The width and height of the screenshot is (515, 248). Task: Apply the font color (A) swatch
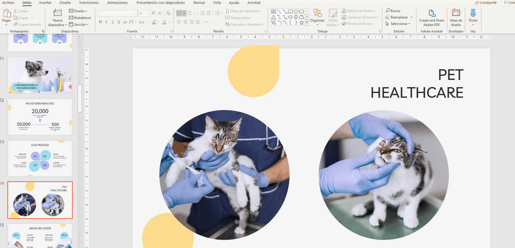point(164,22)
